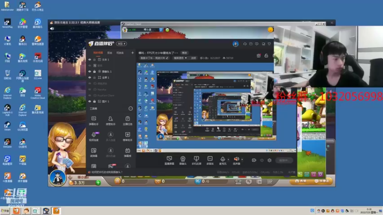This screenshot has width=383, height=215.
Task: Open the 榜单助手 tool
Action: pyautogui.click(x=127, y=137)
